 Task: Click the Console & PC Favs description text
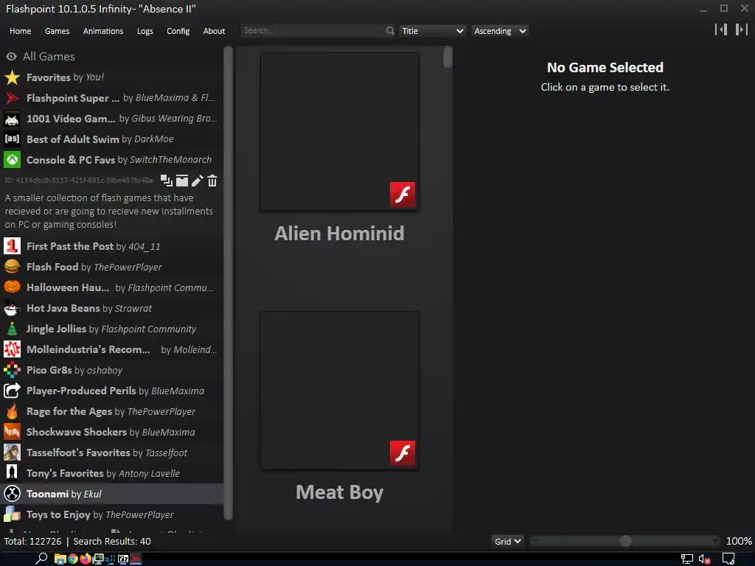click(109, 212)
